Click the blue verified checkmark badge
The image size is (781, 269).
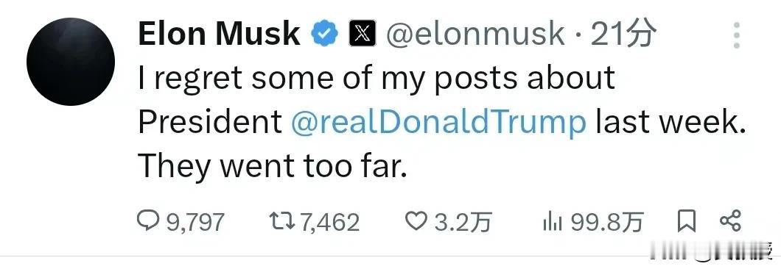(x=325, y=35)
